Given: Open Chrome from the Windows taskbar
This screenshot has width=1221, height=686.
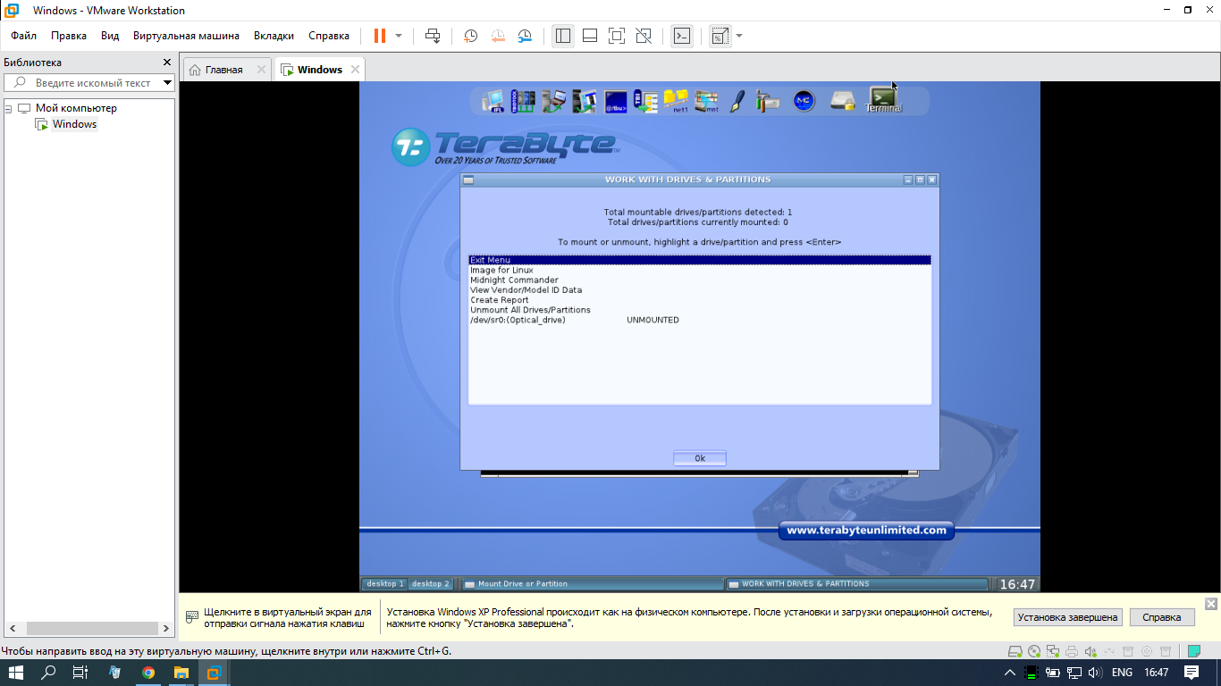Looking at the screenshot, I should click(148, 673).
